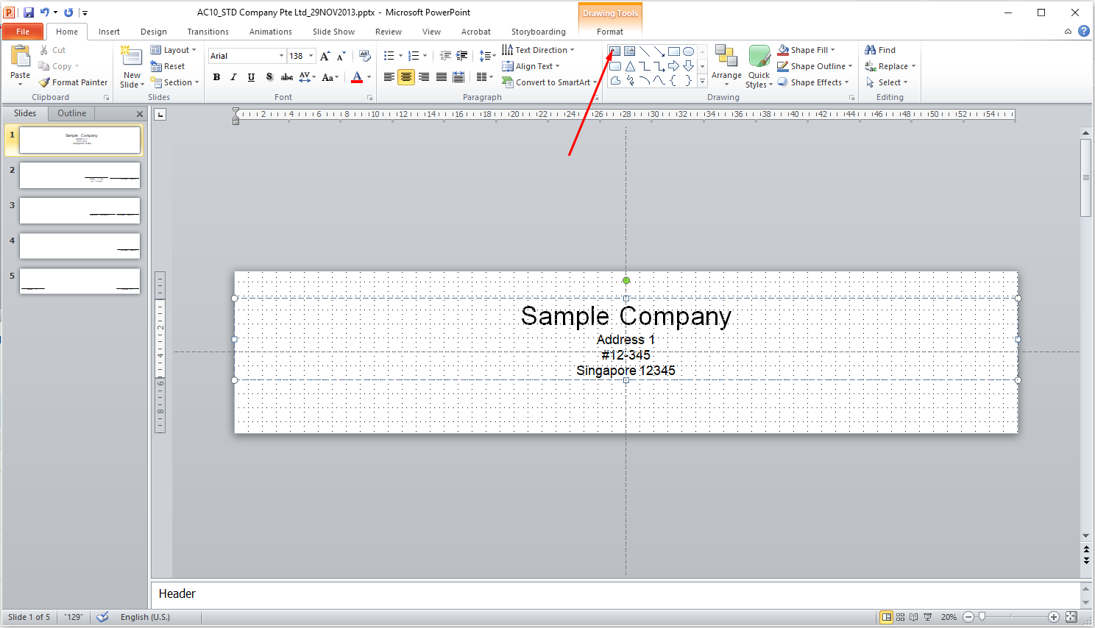Screen dimensions: 1095x628
Task: Select the Rectangle shape
Action: pos(674,51)
